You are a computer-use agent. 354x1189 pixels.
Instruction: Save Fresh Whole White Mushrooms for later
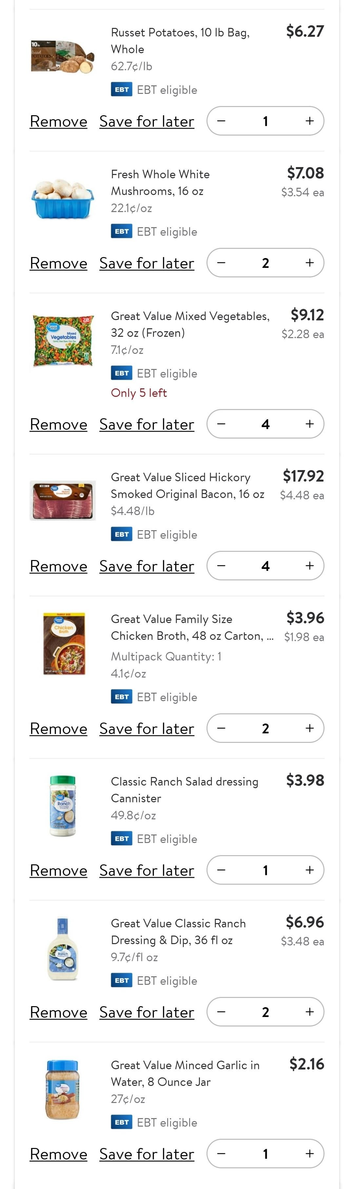[147, 263]
